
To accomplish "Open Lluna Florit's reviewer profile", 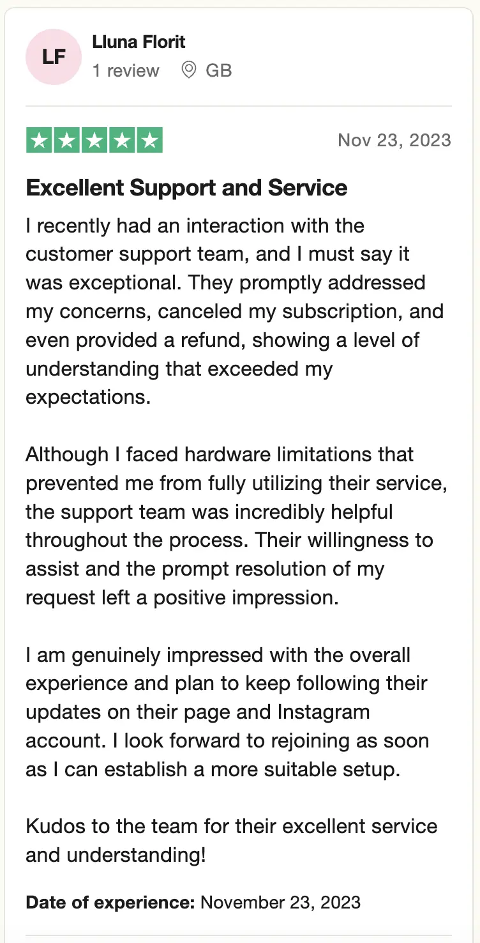I will coord(139,42).
